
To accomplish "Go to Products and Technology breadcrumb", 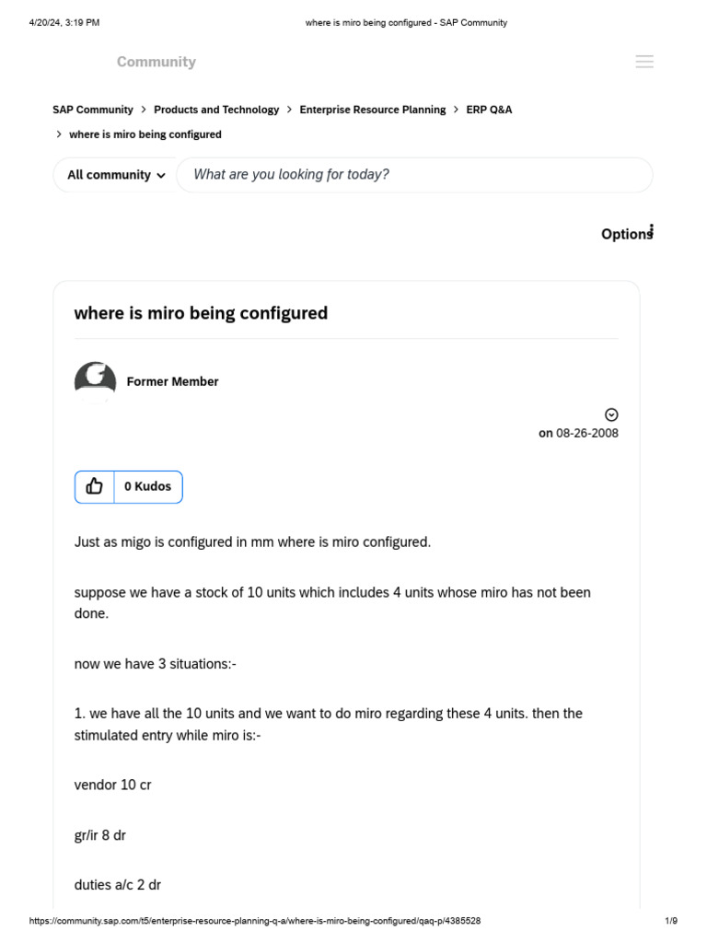I will tap(216, 110).
